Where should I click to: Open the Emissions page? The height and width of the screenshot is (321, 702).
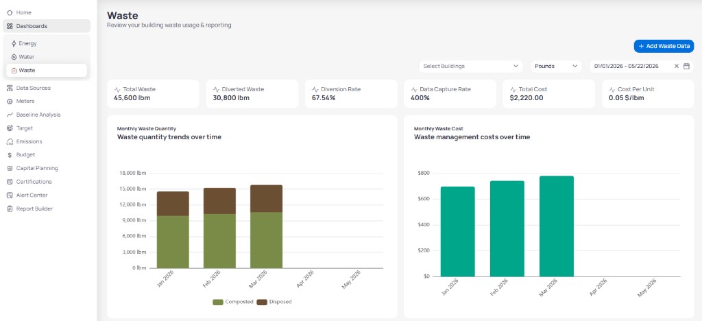point(47,141)
